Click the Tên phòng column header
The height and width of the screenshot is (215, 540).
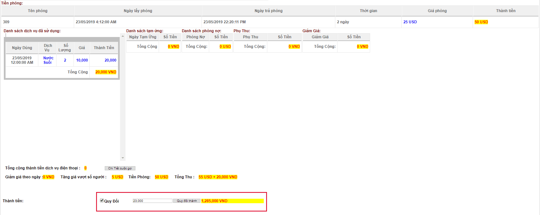coord(38,11)
